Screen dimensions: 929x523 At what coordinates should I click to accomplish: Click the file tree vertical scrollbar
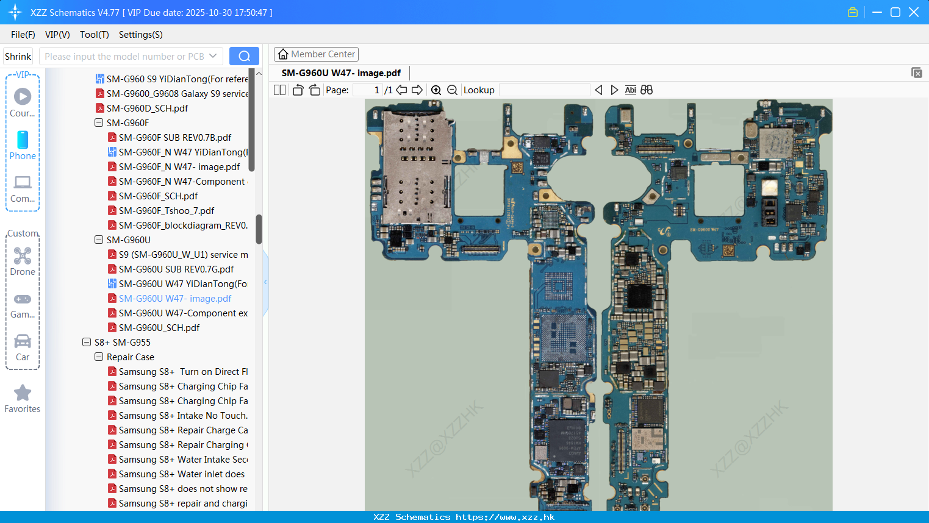[x=259, y=229]
